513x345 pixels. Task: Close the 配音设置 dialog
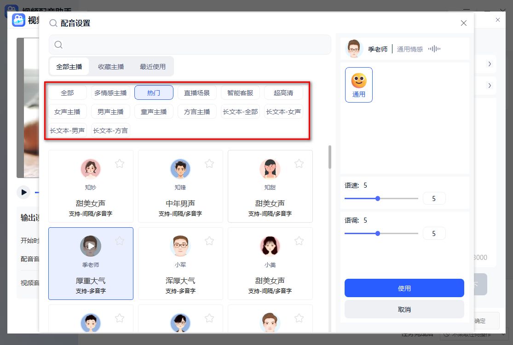(464, 23)
